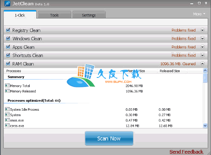
Task: Click the 2046.98 MB memory value
Action: tap(134, 86)
